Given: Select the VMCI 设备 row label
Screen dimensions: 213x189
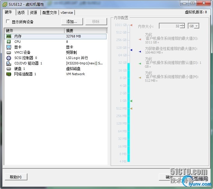Looking at the screenshot, I should pyautogui.click(x=23, y=52).
